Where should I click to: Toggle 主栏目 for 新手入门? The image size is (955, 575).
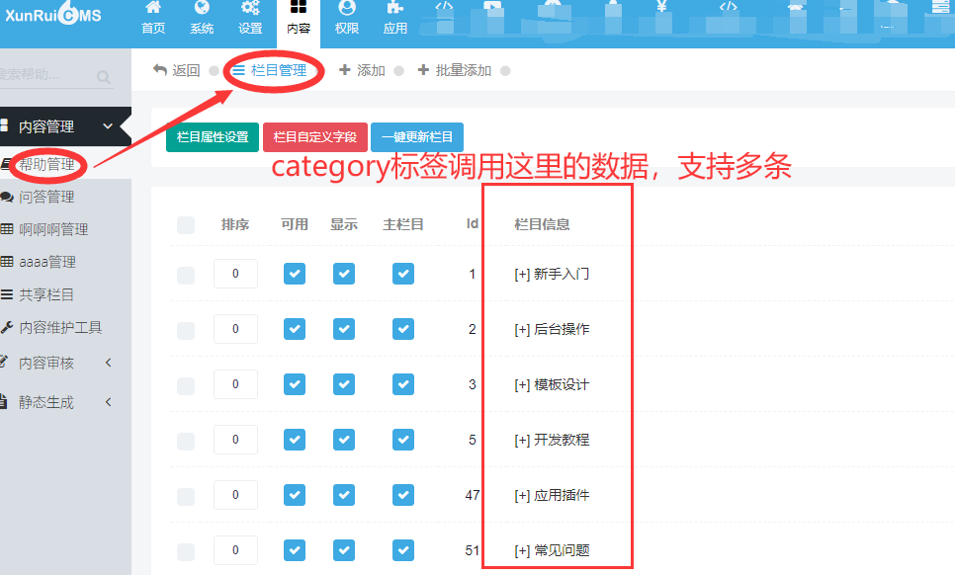click(x=403, y=274)
